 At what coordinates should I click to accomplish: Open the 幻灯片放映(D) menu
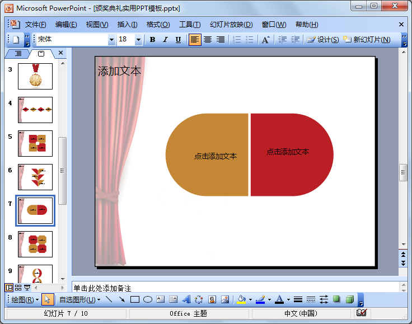[x=231, y=25]
